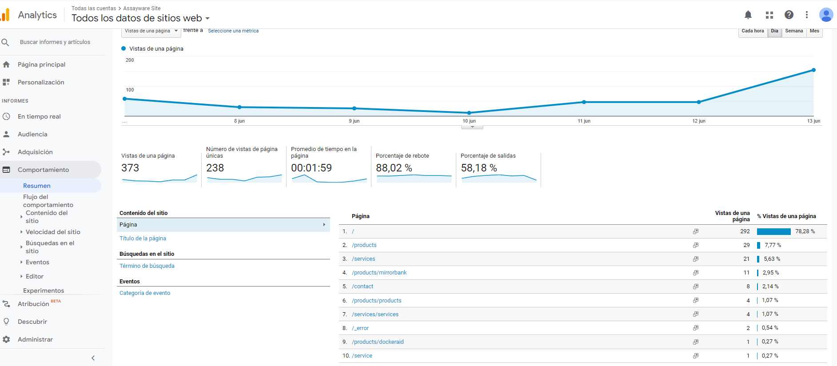Image resolution: width=837 pixels, height=366 pixels.
Task: Open the /services/services page link
Action: pyautogui.click(x=375, y=314)
